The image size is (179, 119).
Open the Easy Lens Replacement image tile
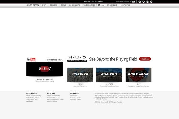click(138, 75)
